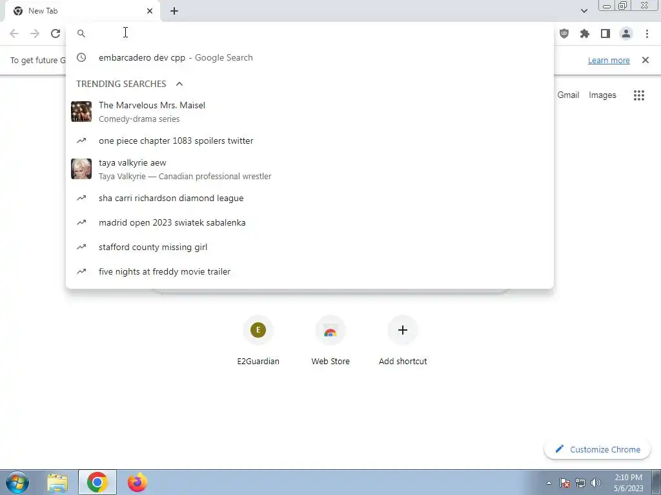Open a new tab with plus button

[174, 11]
